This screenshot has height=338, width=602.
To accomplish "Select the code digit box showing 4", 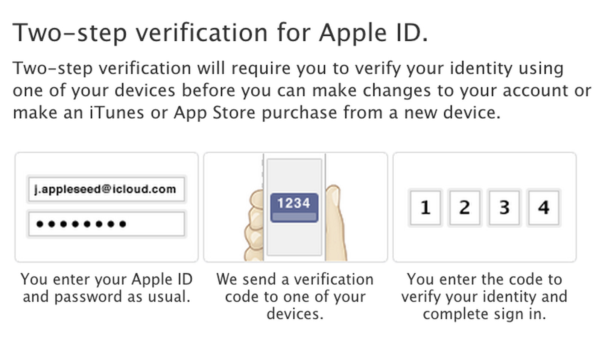I will point(543,208).
